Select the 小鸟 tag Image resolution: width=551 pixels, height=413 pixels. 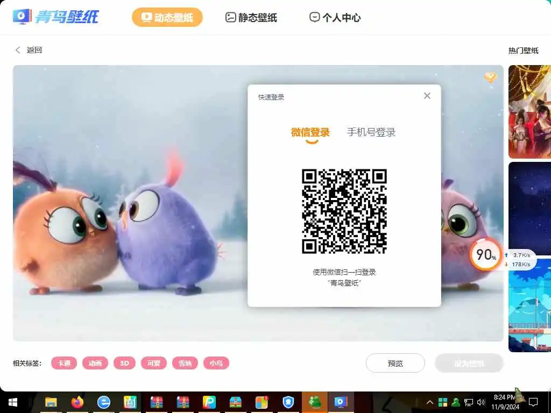[216, 363]
